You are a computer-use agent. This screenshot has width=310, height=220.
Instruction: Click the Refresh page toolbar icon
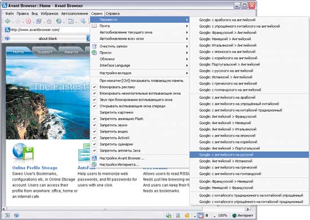[x=39, y=21]
